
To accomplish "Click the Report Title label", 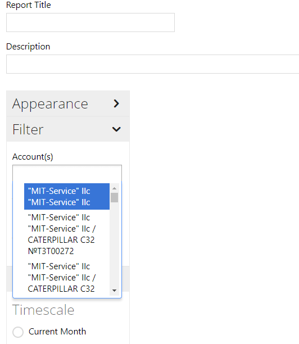I will [29, 5].
